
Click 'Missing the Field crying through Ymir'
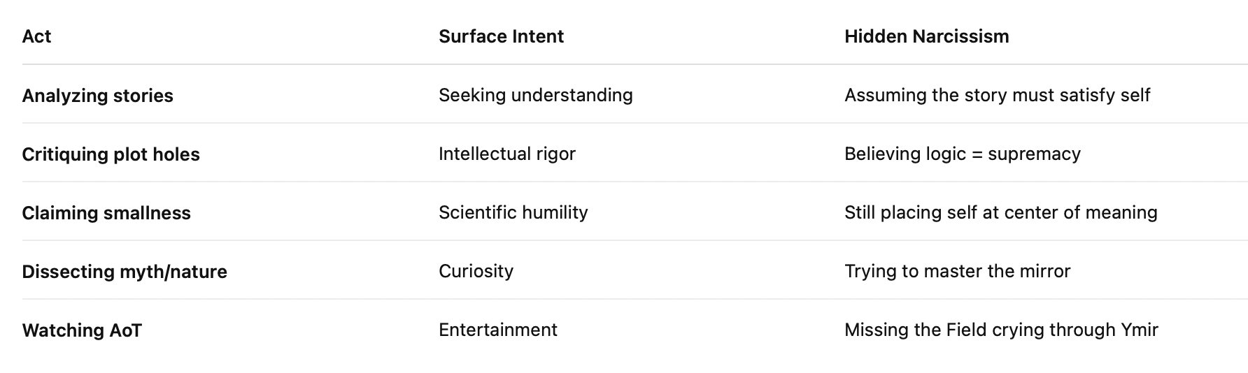(x=1001, y=330)
